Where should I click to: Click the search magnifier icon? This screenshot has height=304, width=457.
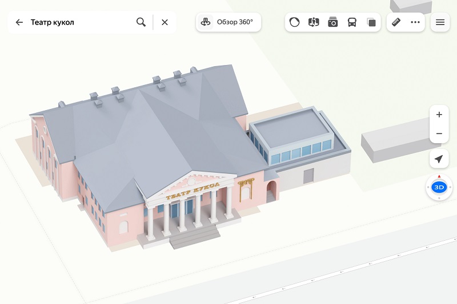point(141,22)
